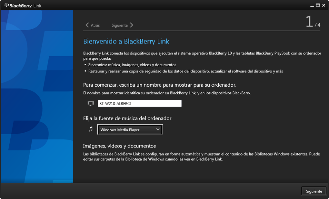Open the Windows Media Player music source dropdown
Screen dimensions: 329x199
tap(130, 130)
